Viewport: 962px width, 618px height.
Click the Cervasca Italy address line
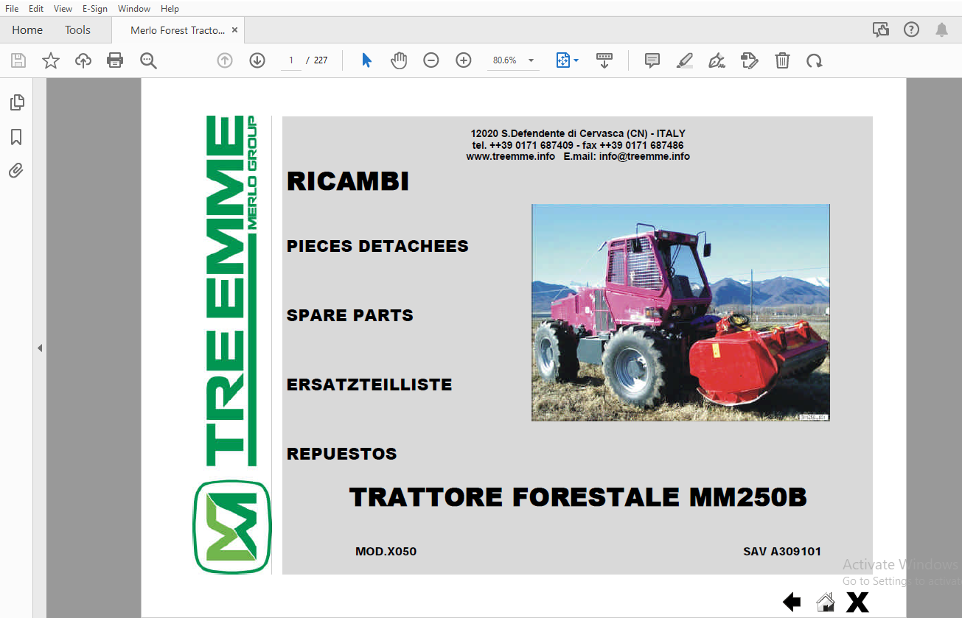tap(578, 134)
